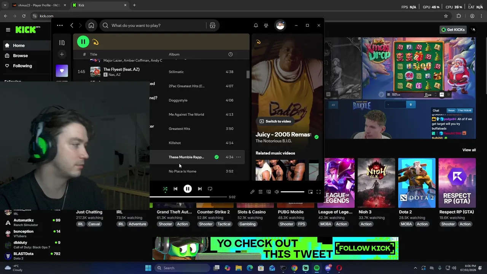Sort tracks by Album column

[x=174, y=54]
